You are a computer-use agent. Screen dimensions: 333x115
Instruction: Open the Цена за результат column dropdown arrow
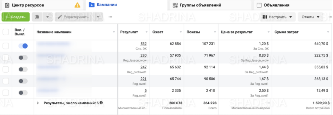[268, 32]
